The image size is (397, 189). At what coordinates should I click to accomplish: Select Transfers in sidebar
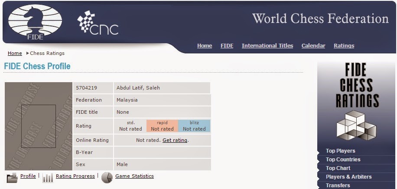pos(338,185)
